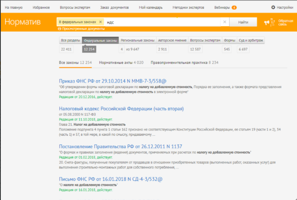297x200 pixels.
Task: Switch to Региональные законы tab
Action: point(137,40)
